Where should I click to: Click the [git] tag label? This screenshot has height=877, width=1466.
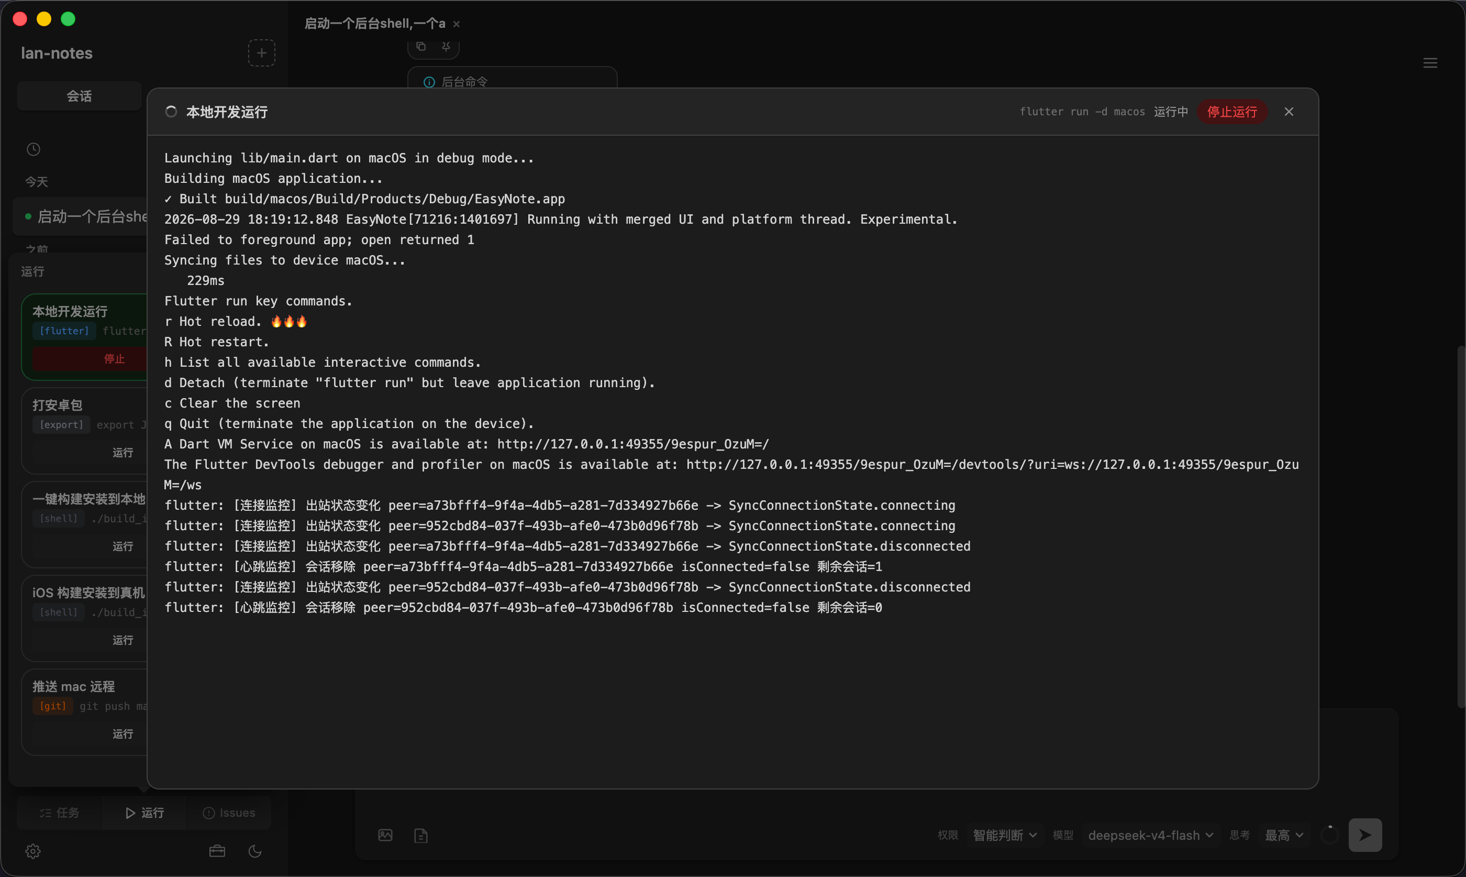(x=53, y=706)
